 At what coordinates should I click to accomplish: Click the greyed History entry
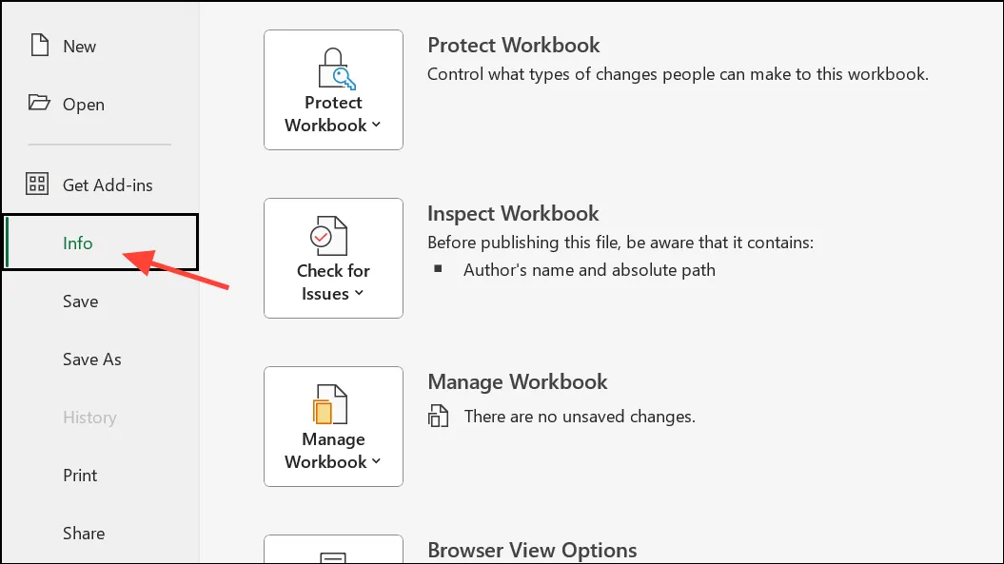tap(89, 418)
